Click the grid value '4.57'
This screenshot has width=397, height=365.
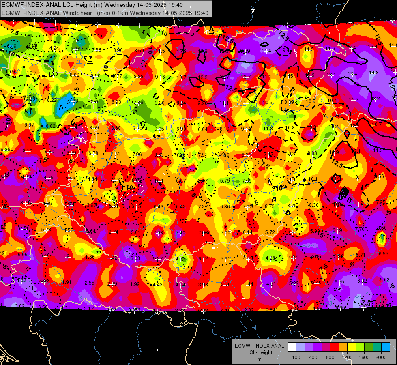point(69,230)
